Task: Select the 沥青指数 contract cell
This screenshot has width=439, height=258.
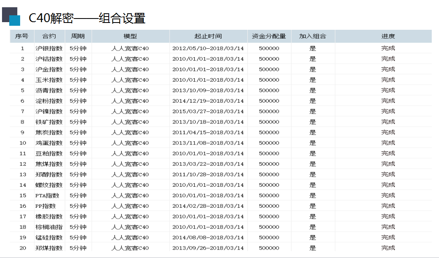Action: (x=49, y=91)
